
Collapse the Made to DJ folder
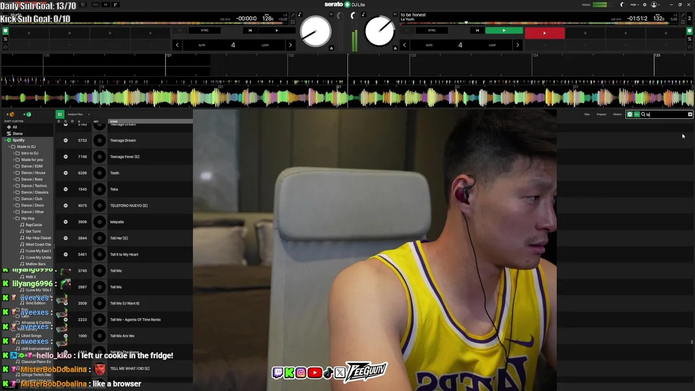coord(9,147)
